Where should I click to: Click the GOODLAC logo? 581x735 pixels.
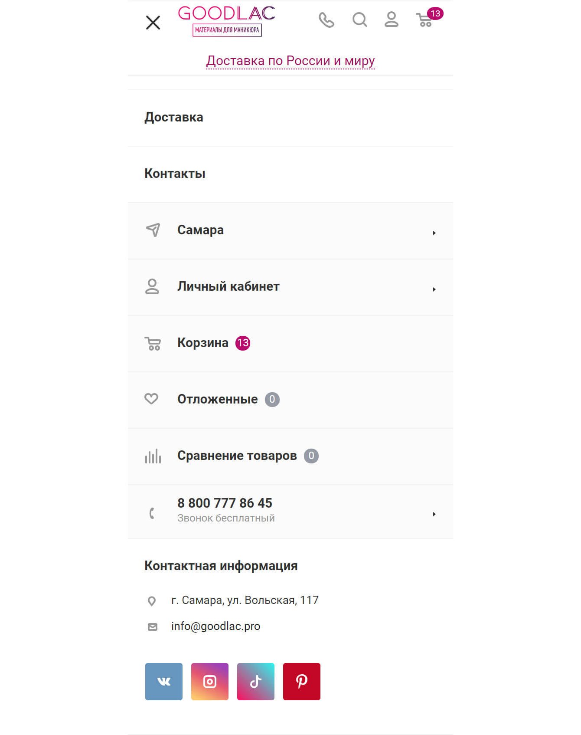tap(226, 20)
